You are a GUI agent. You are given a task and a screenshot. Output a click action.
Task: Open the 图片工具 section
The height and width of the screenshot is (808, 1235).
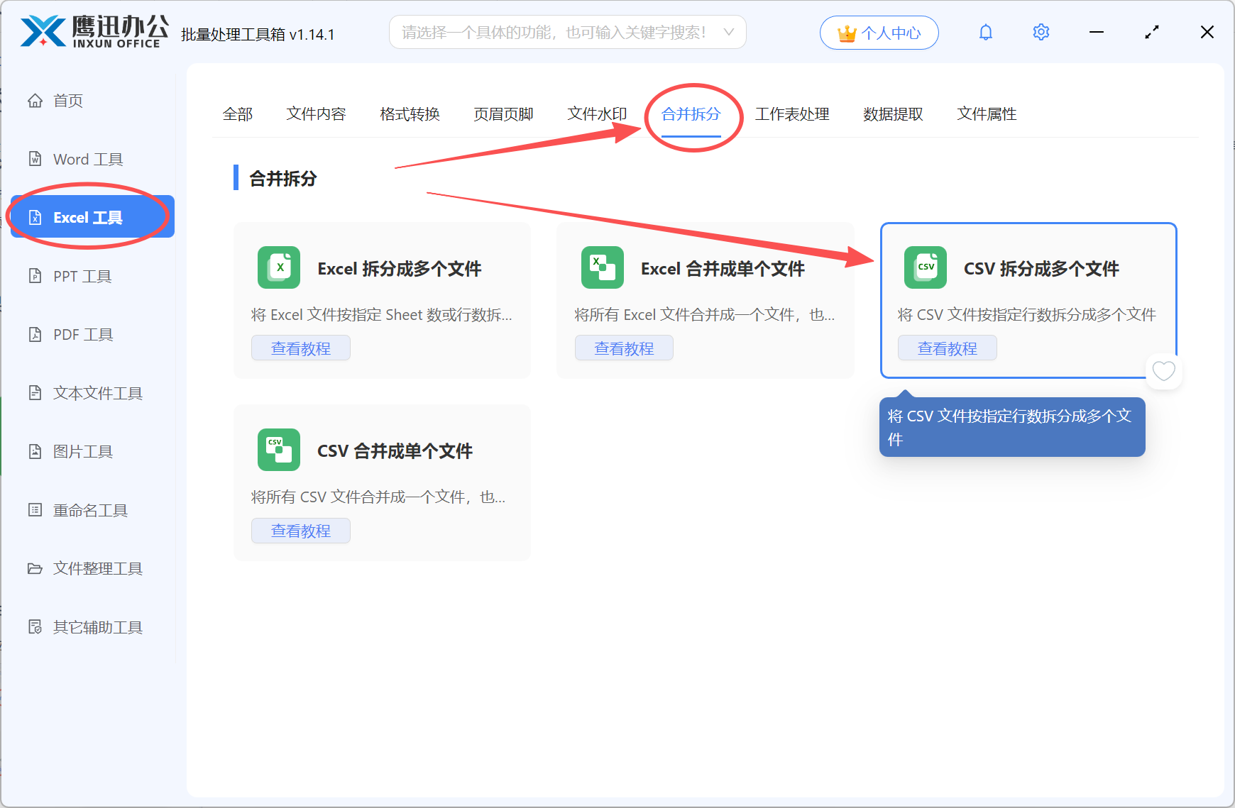point(82,451)
